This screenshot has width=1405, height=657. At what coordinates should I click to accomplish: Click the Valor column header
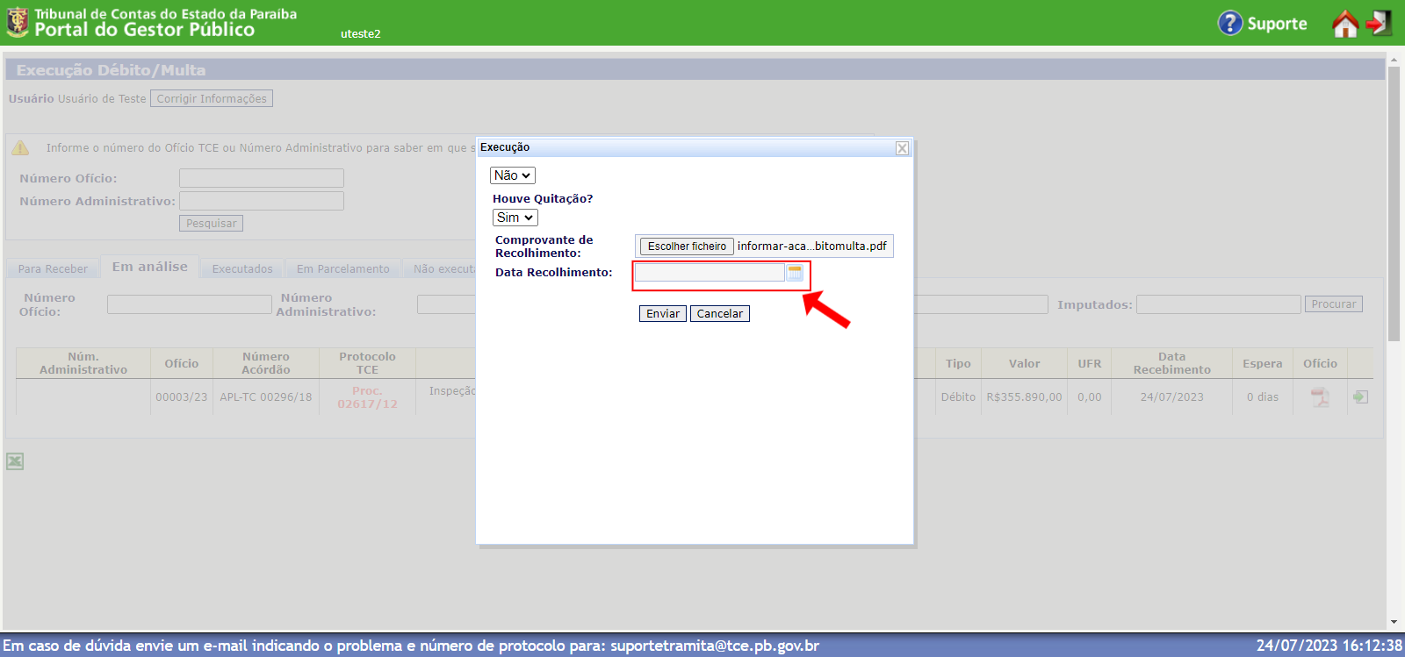(1024, 363)
